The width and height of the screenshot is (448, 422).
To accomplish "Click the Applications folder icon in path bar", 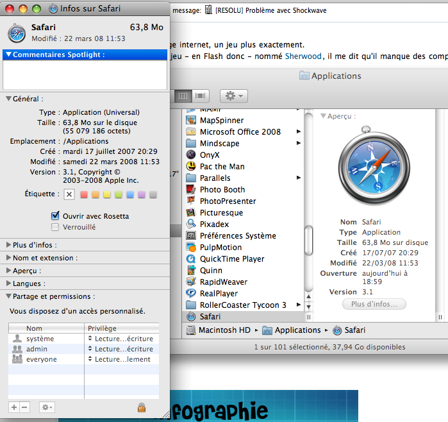I will tap(267, 330).
